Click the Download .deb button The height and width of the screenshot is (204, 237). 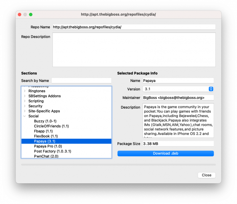tap(166, 153)
